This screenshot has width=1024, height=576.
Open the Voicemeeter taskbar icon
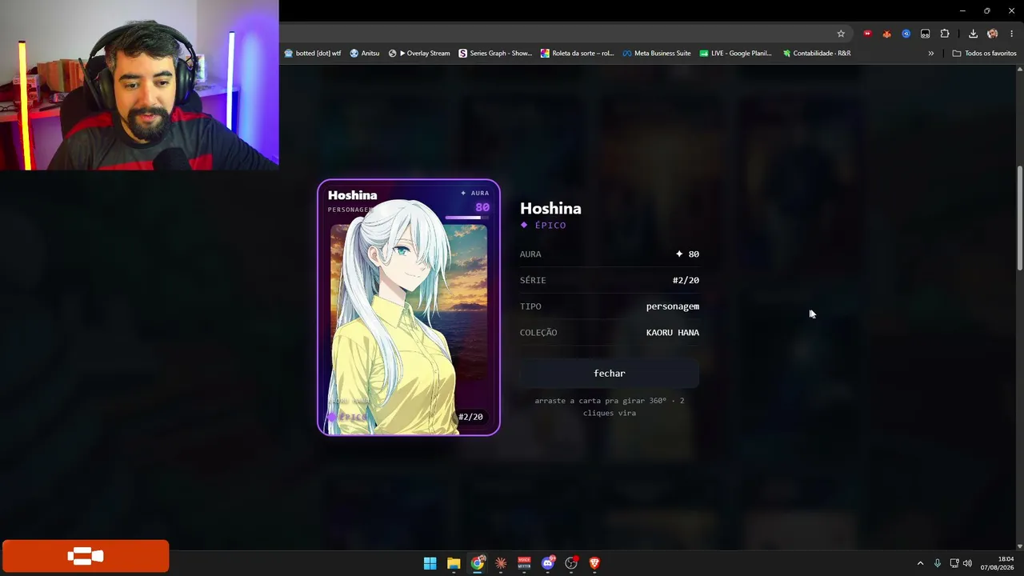[x=524, y=563]
